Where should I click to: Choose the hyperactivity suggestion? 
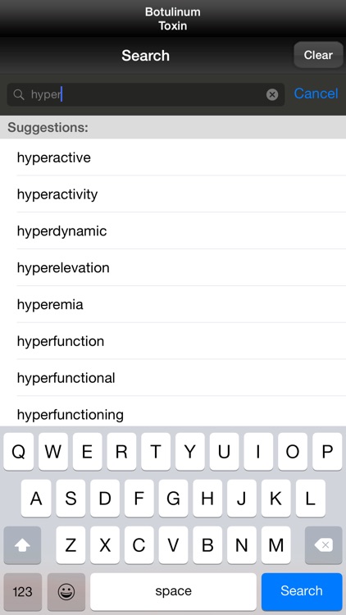(173, 194)
